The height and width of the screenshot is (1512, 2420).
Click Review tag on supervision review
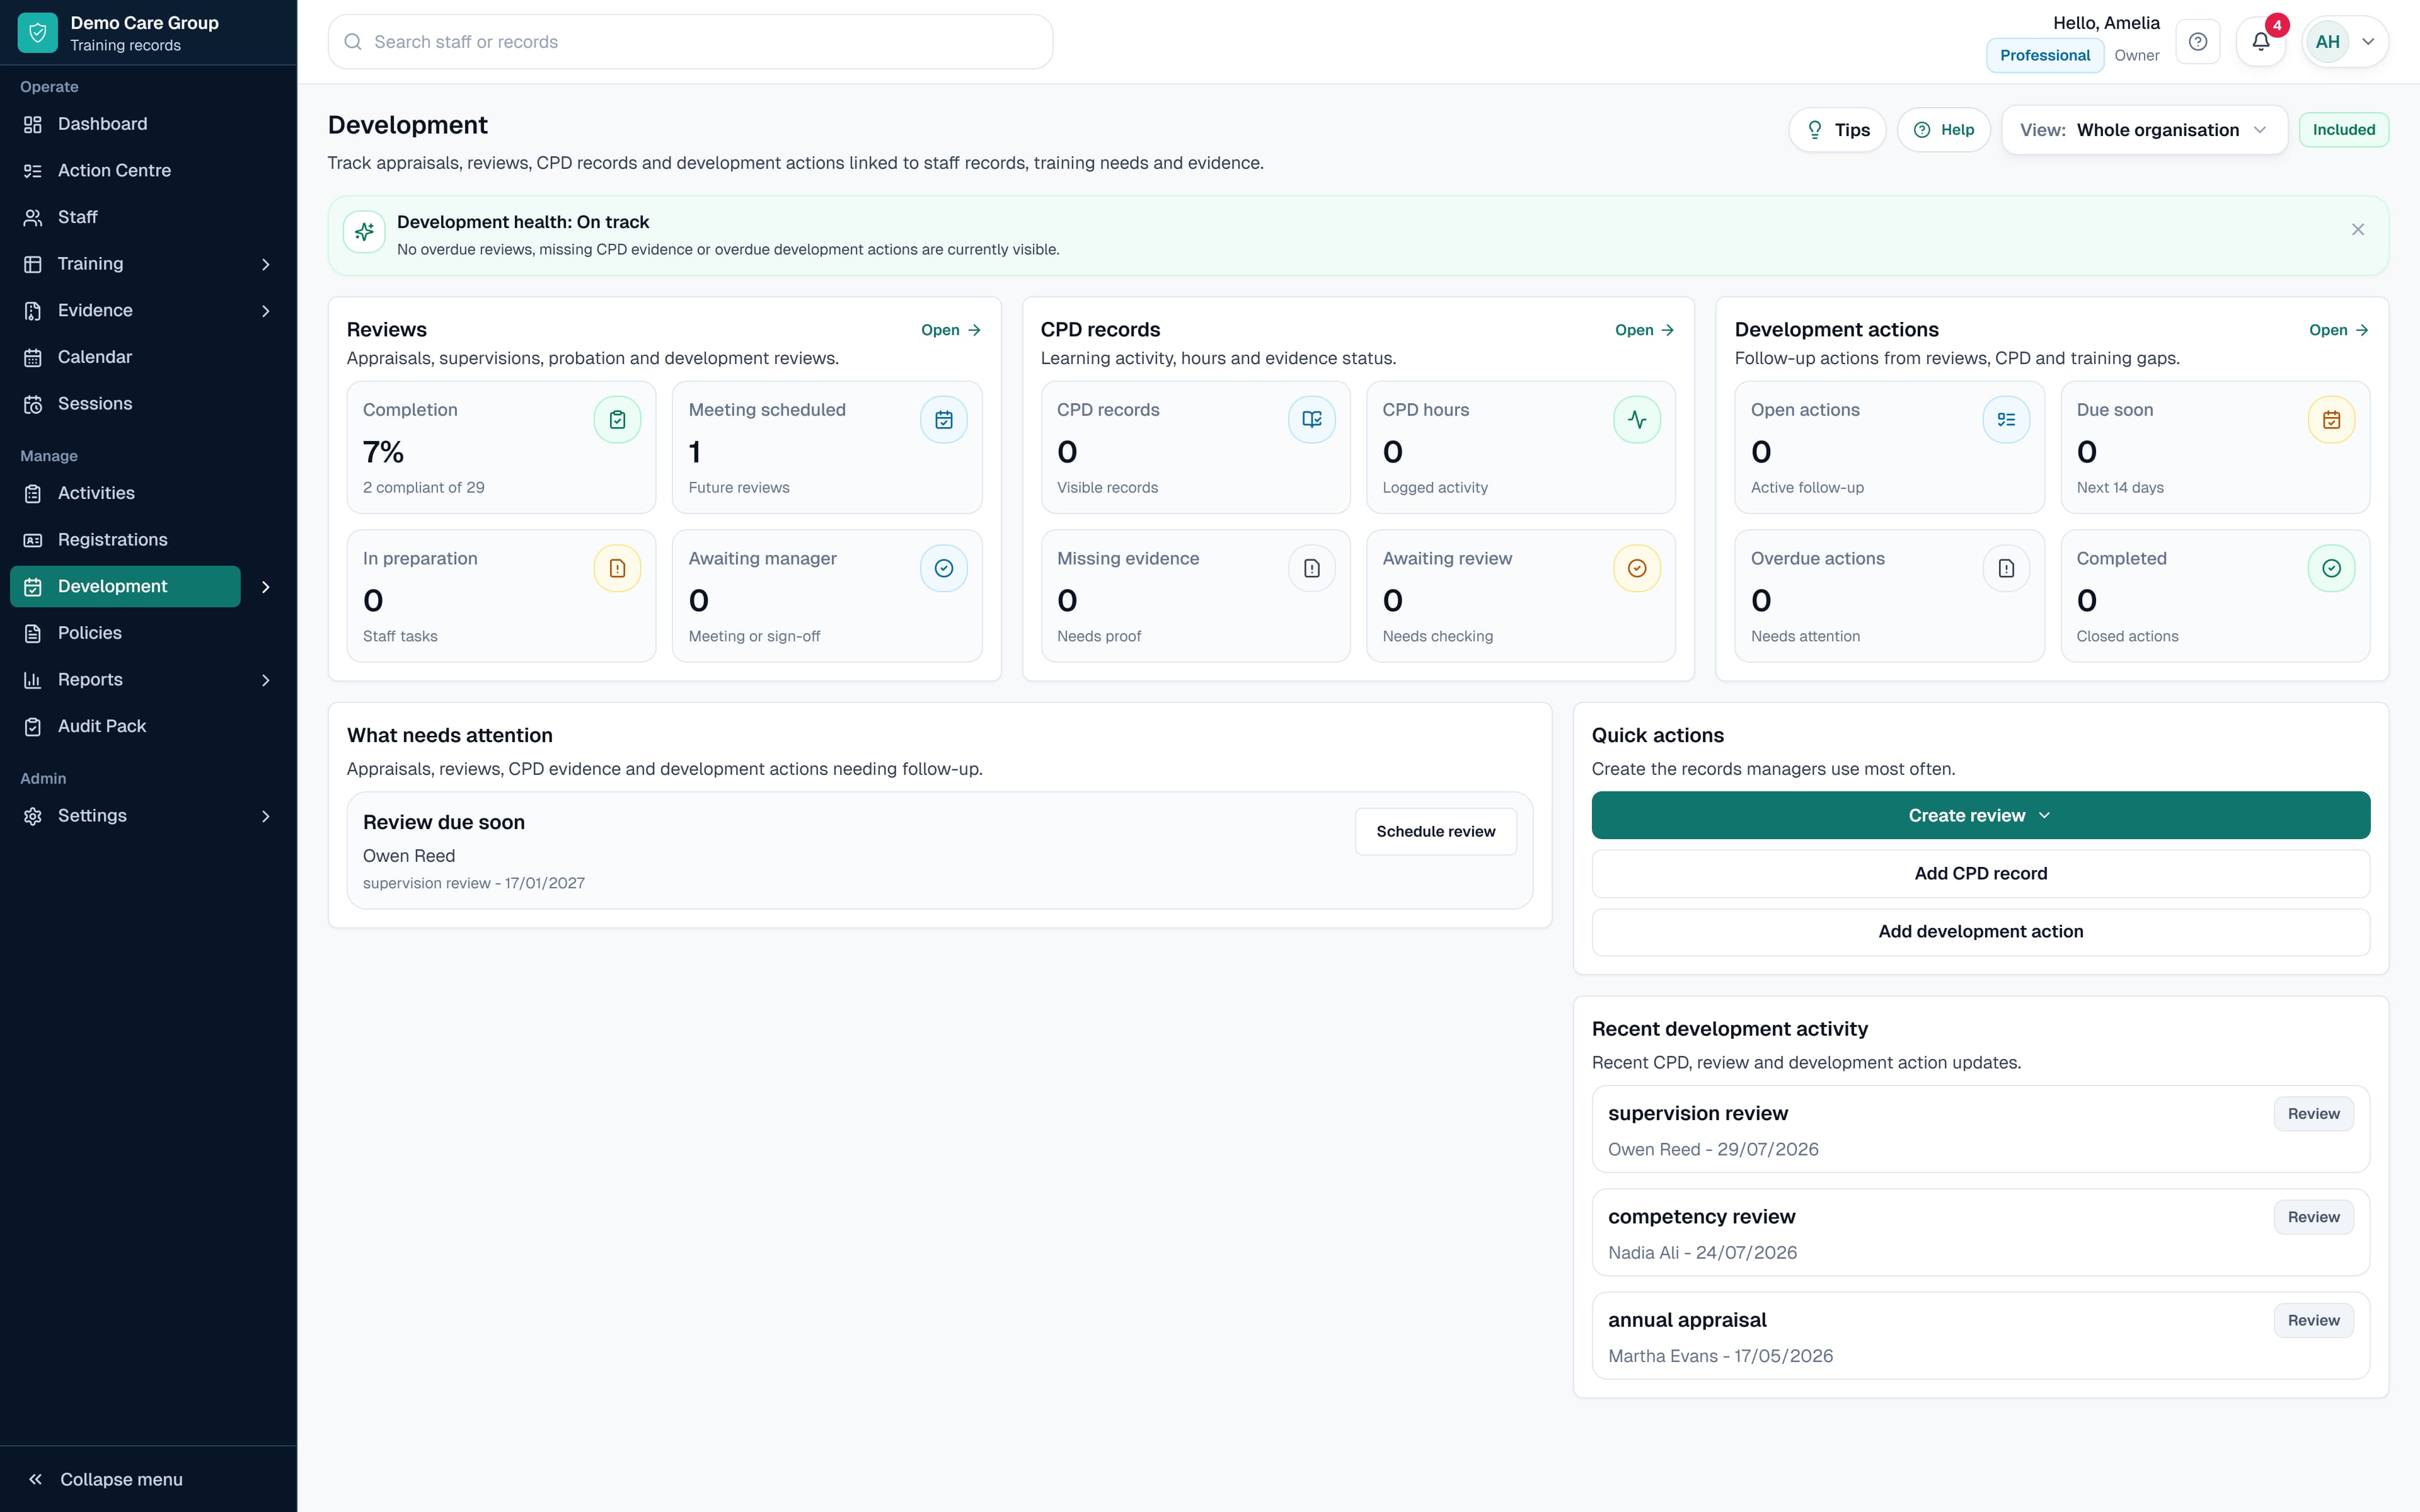[2313, 1114]
